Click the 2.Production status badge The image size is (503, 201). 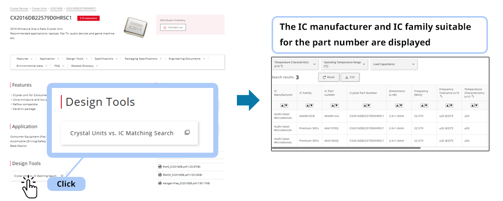[89, 18]
